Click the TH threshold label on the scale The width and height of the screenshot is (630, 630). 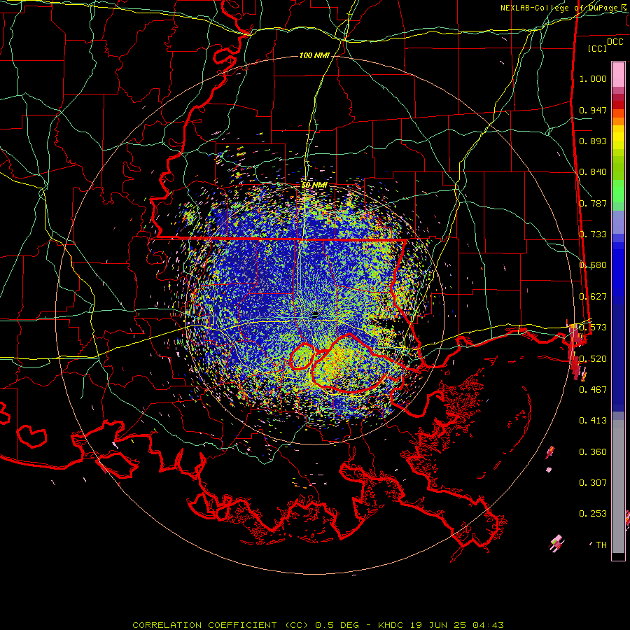point(601,545)
